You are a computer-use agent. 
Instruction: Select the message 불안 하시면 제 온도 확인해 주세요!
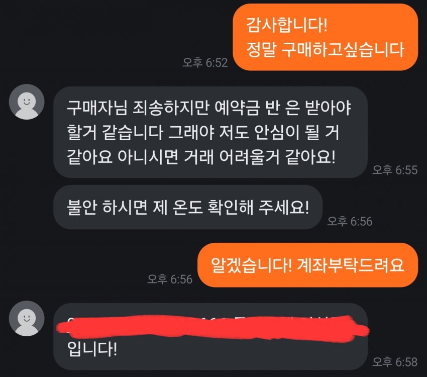(x=188, y=207)
